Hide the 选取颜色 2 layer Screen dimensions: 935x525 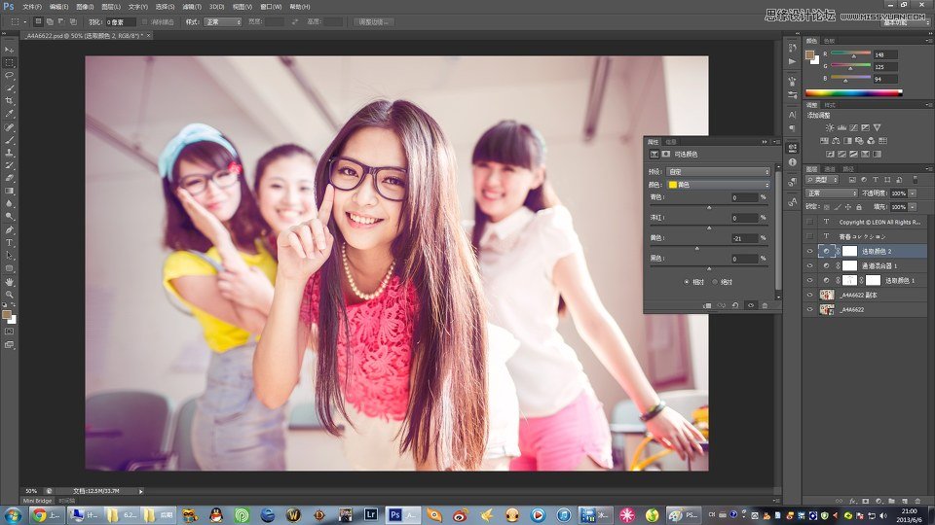click(x=809, y=251)
